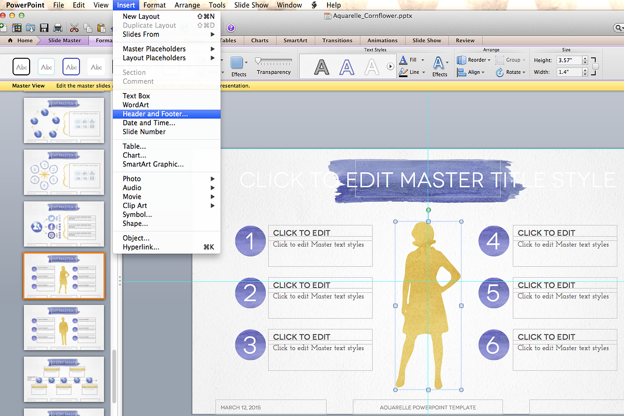Screen dimensions: 624x416
Task: Select Header and Footer menu item
Action: [x=166, y=114]
